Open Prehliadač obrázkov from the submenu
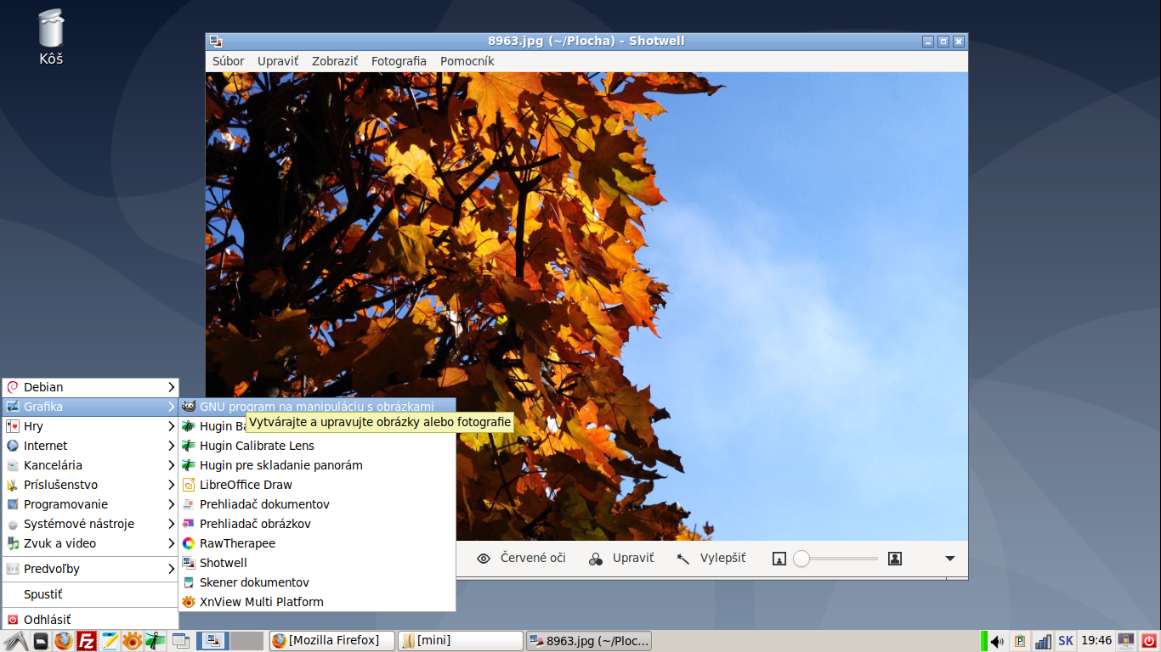 [x=317, y=524]
